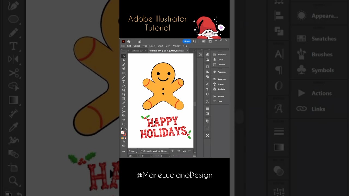Open the Color panel palette icon

click(207, 54)
